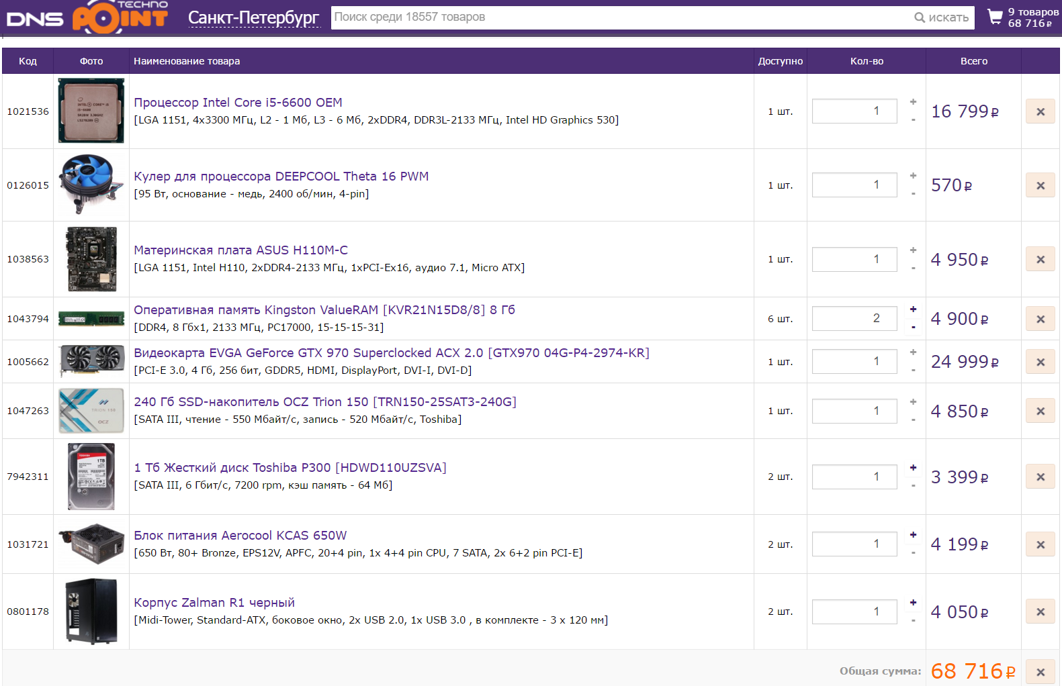Viewport: 1062px width, 686px height.
Task: View EVGA graphics card photo
Action: (91, 361)
